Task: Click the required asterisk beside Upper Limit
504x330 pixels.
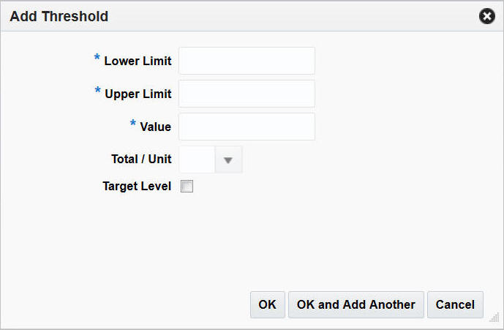Action: (x=97, y=91)
